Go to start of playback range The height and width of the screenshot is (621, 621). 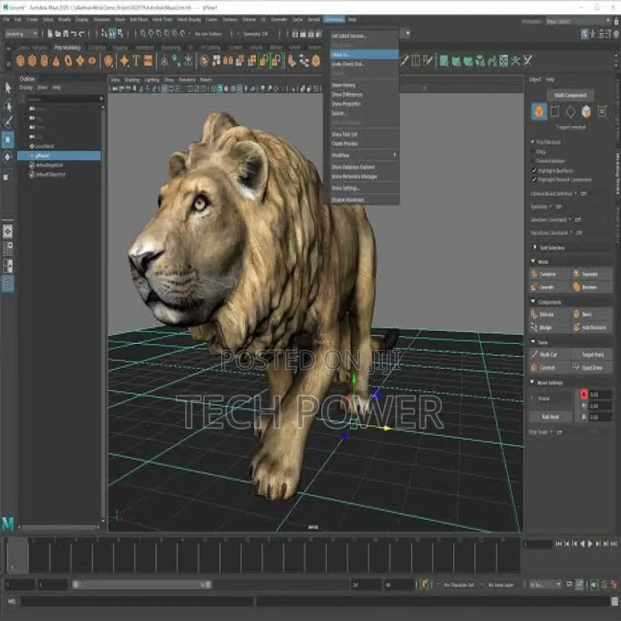[558, 544]
